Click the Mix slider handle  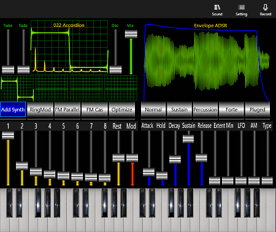131,34
